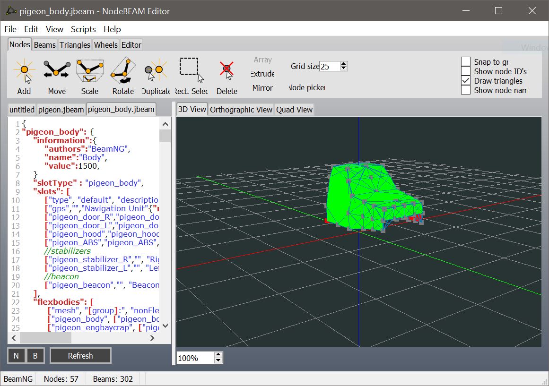Select the Rotate nodes tool
This screenshot has width=549, height=386.
[123, 76]
